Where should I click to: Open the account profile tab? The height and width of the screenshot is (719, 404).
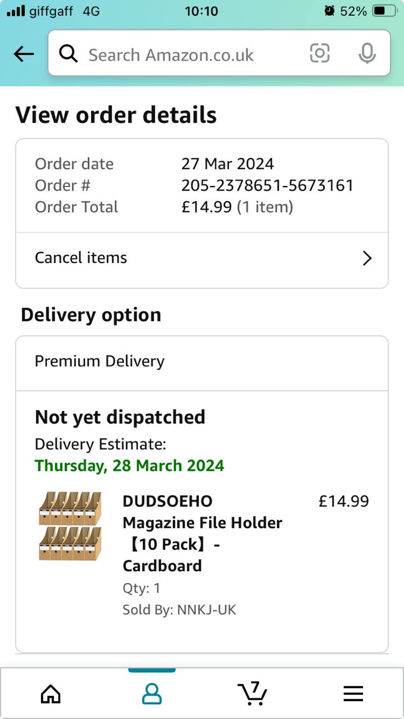coord(151,694)
